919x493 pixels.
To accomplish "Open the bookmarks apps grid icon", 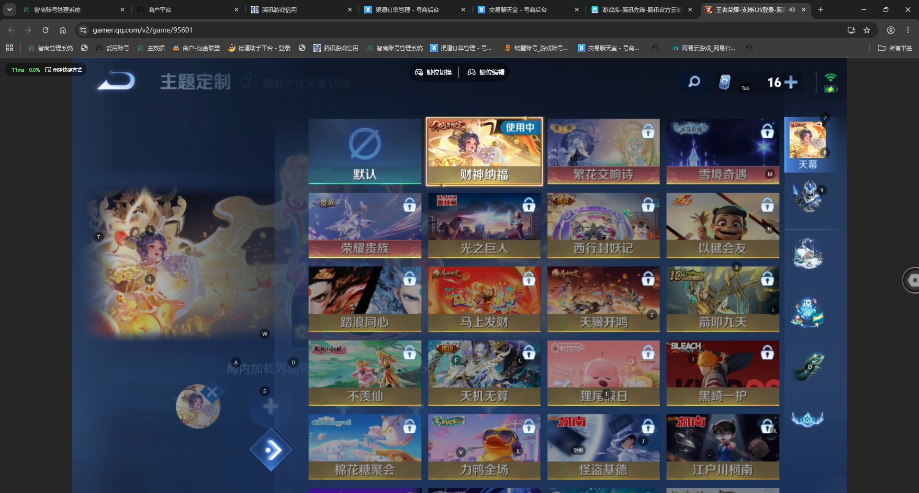I will click(10, 48).
